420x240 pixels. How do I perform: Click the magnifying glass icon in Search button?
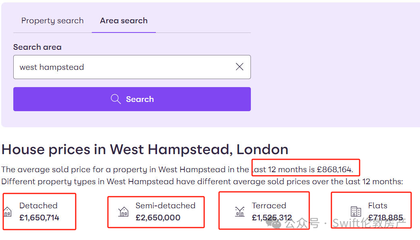pyautogui.click(x=116, y=99)
